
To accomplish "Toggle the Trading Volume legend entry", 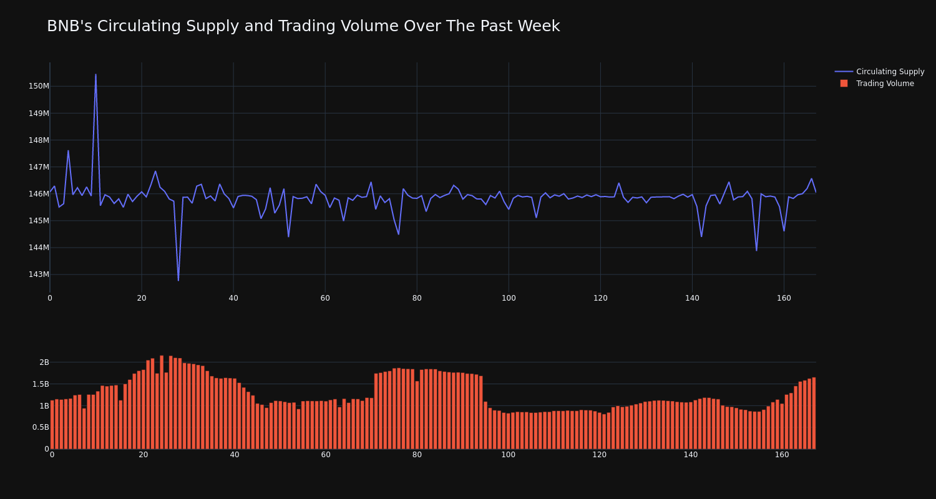I will tap(884, 84).
